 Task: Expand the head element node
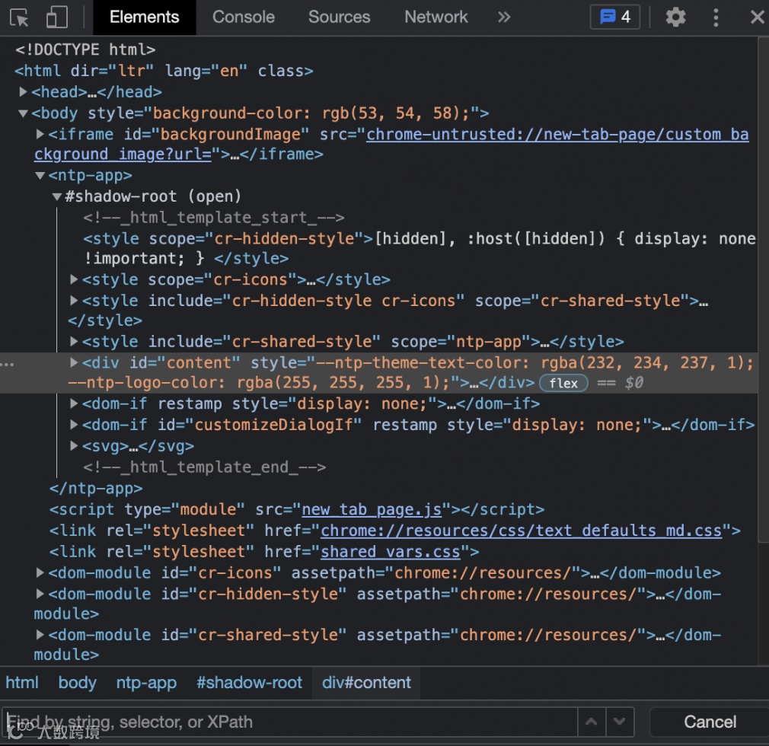tap(23, 91)
